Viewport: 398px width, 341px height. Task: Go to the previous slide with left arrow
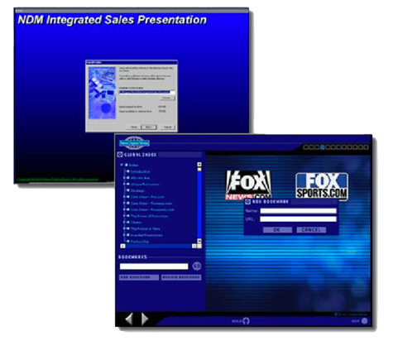pos(129,319)
